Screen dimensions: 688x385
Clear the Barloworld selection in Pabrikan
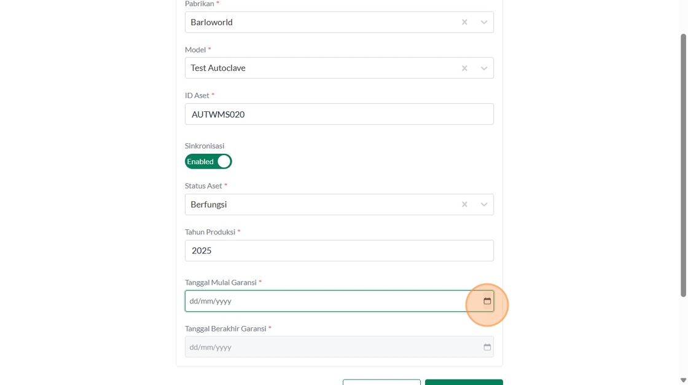464,22
